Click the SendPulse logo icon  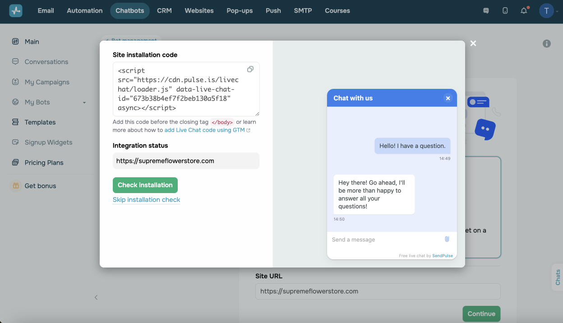[x=16, y=10]
